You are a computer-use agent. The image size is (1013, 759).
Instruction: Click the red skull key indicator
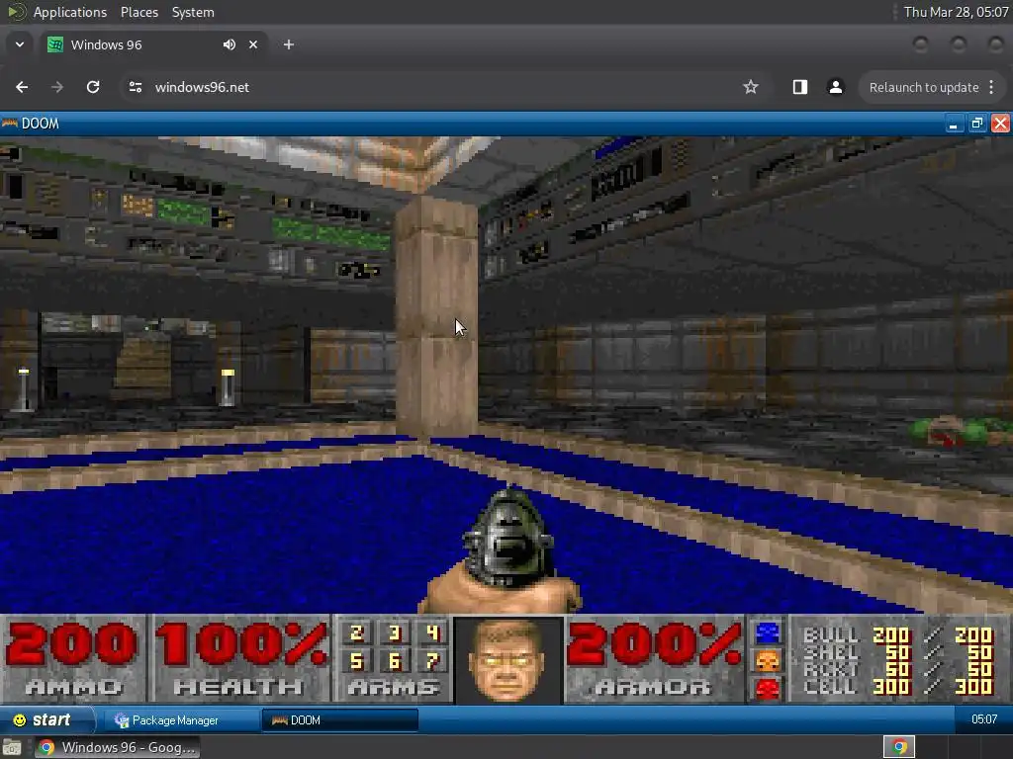click(x=768, y=689)
